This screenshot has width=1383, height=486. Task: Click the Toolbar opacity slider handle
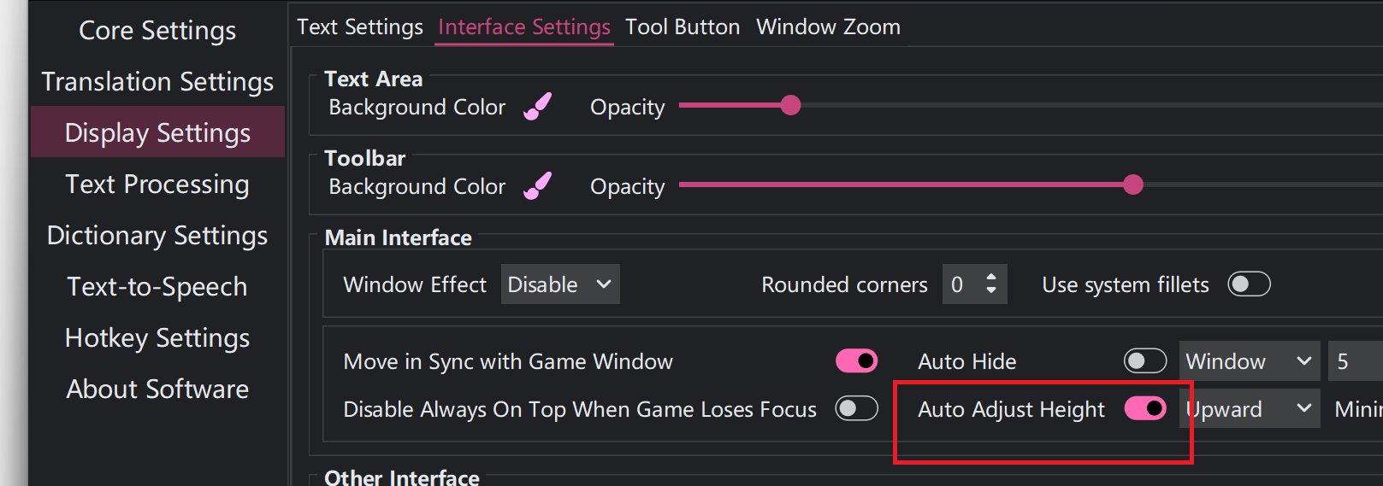(1132, 184)
